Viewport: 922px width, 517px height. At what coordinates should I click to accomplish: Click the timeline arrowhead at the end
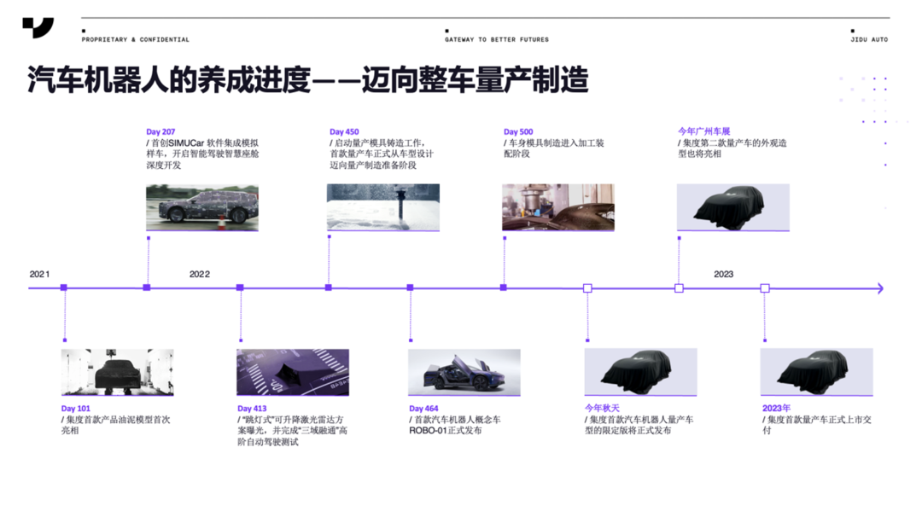[x=880, y=288]
